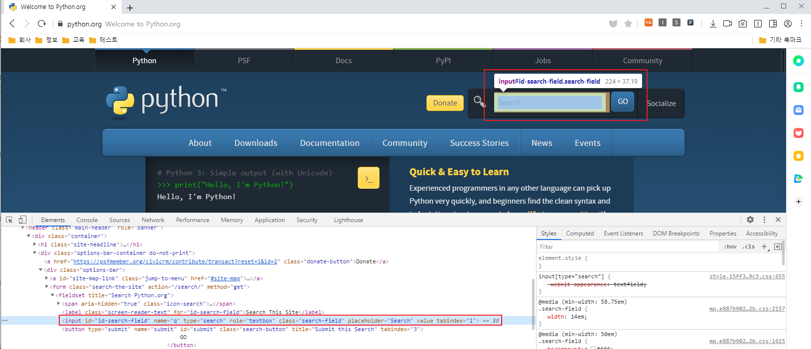Image resolution: width=811 pixels, height=349 pixels.
Task: Click the GO search button
Action: click(623, 101)
